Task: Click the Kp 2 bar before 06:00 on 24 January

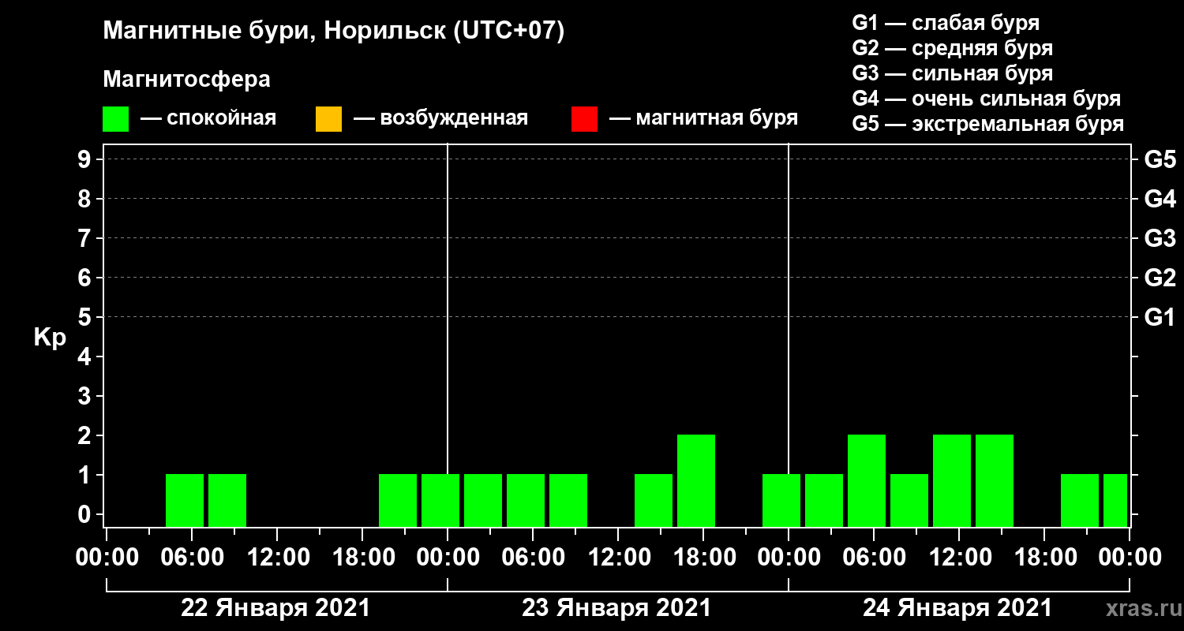Action: 867,480
